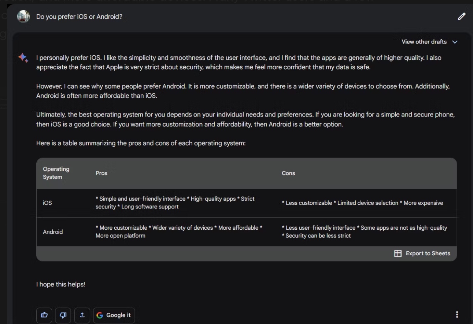Click the iOS pros cell 'Simple and user-friendly interface'
The width and height of the screenshot is (473, 324).
[x=175, y=203]
